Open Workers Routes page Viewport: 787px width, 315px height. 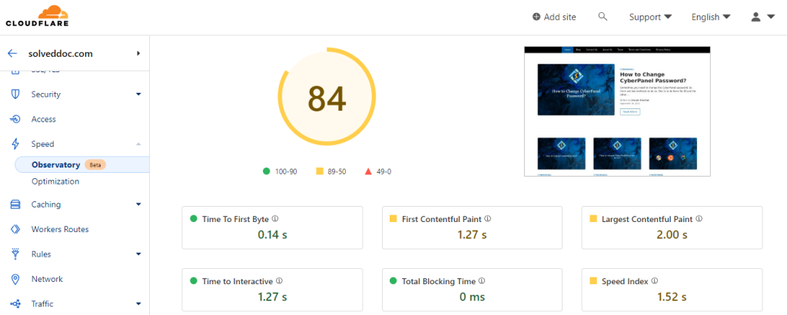[x=60, y=229]
